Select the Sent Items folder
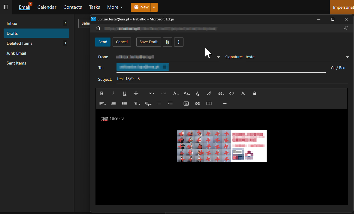 (x=17, y=63)
